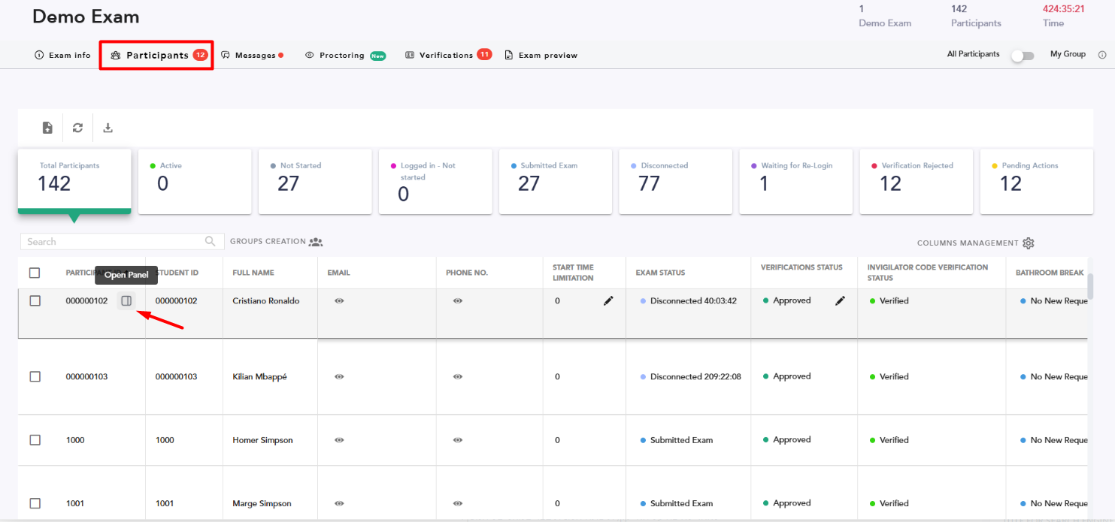Reveal Homer Simpson's email
The height and width of the screenshot is (522, 1115).
pyautogui.click(x=339, y=440)
